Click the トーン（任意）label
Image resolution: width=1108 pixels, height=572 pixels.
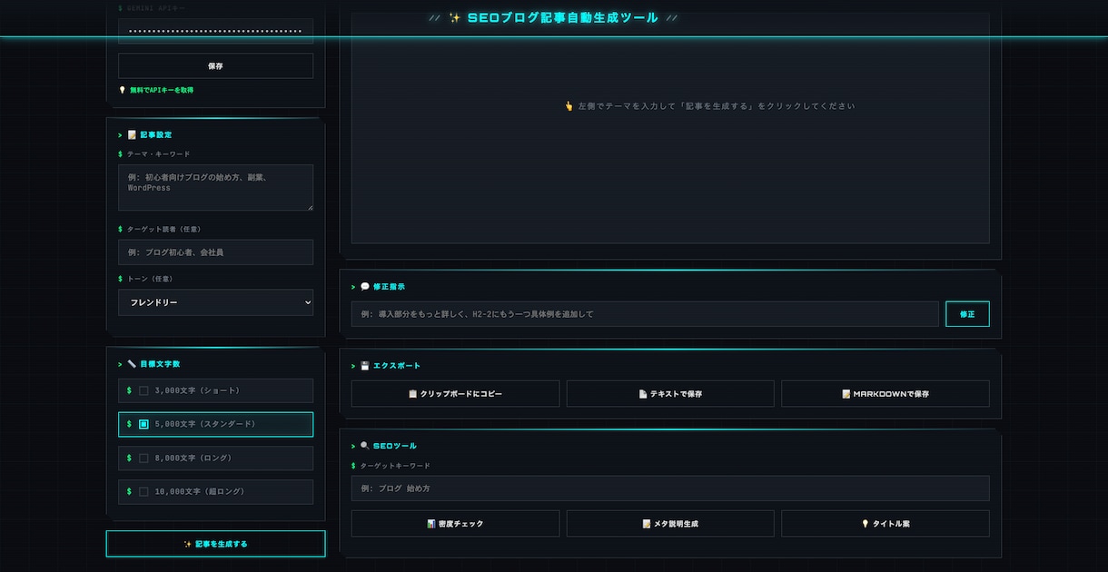[x=150, y=279]
